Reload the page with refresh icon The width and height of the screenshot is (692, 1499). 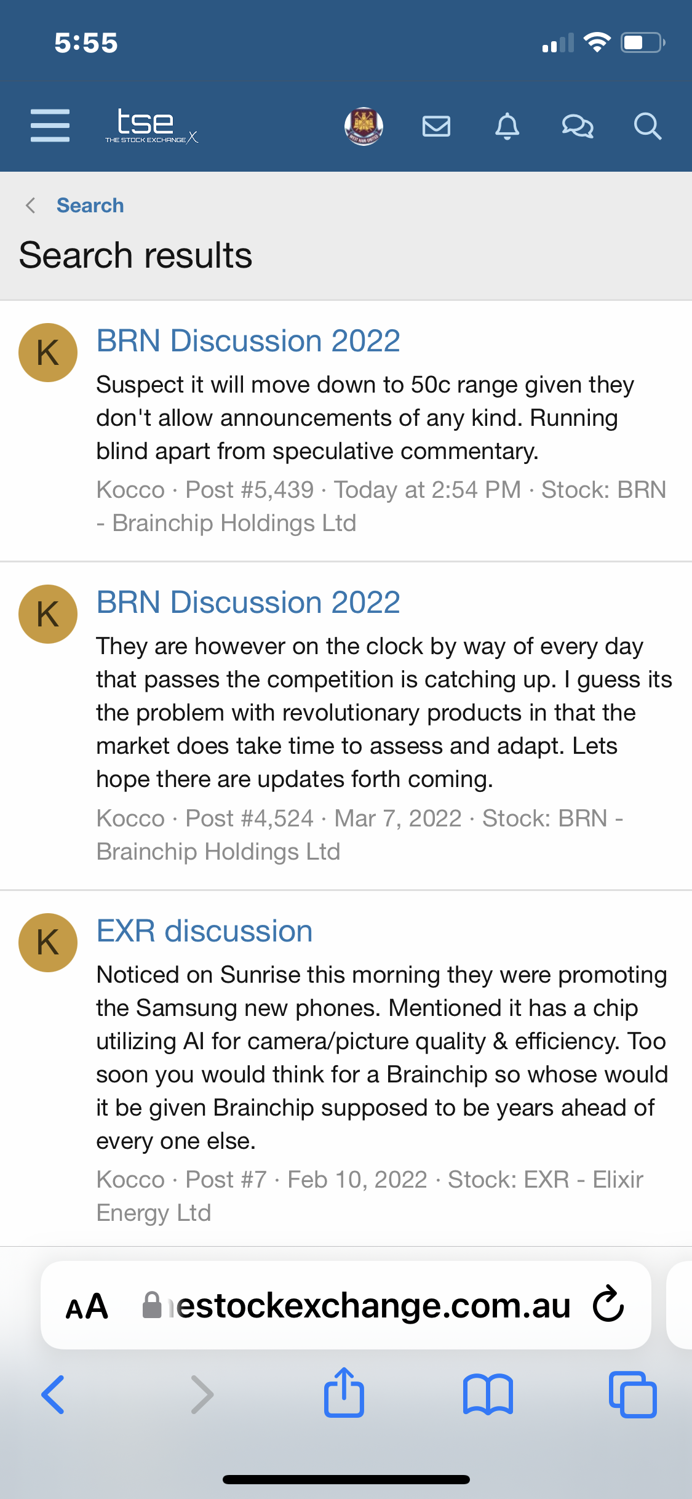pyautogui.click(x=608, y=1304)
